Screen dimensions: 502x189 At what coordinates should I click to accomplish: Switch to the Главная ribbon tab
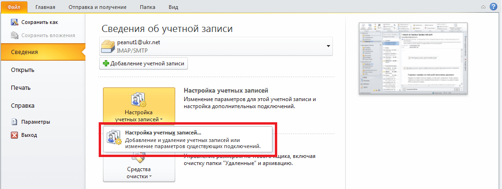coord(45,7)
